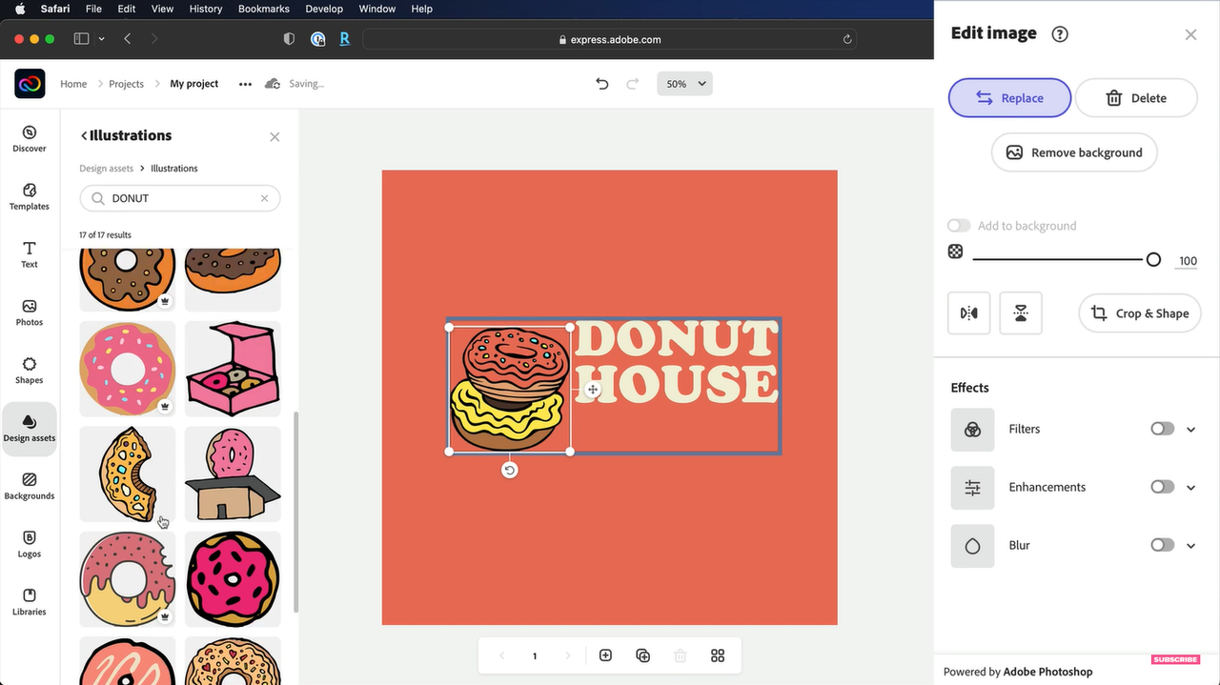This screenshot has height=685, width=1220.
Task: Click the Adobe Express logo icon
Action: 30,84
